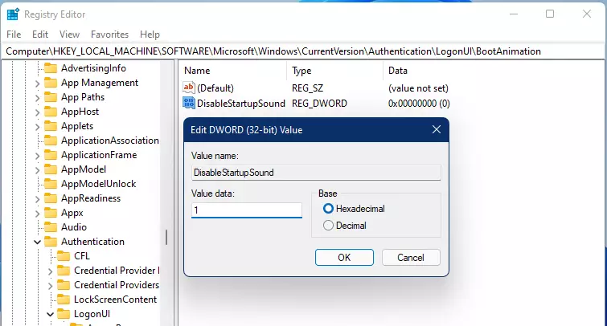607x326 pixels.
Task: Minimize the Registry Editor window
Action: coord(514,14)
